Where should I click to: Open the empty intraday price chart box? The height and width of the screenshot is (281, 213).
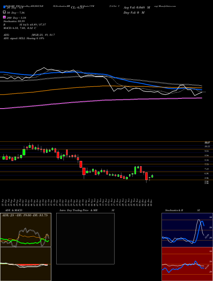tap(85, 238)
